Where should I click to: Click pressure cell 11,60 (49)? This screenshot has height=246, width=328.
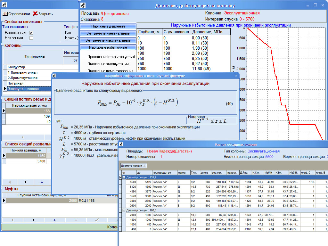[x=211, y=69]
